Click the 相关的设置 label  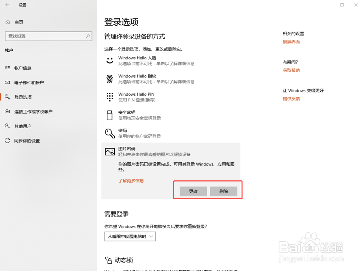coord(293,34)
